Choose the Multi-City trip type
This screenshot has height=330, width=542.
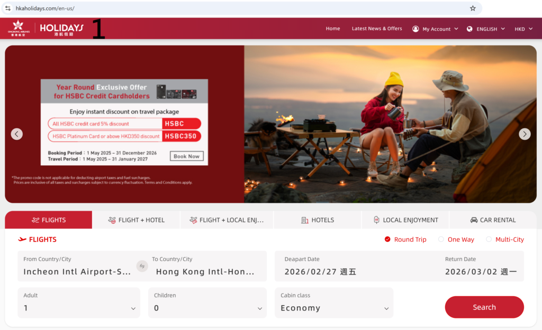pos(489,239)
